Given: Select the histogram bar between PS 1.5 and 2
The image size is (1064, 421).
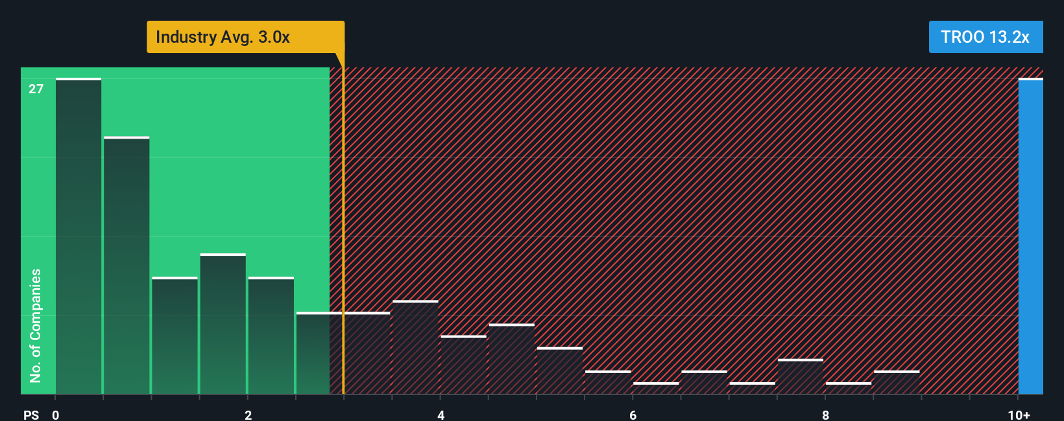Looking at the screenshot, I should (x=223, y=323).
